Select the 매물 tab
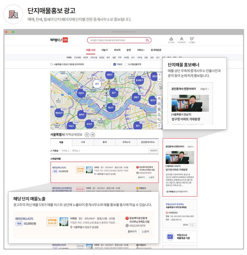Screen dimensions: 247x255 (61, 142)
